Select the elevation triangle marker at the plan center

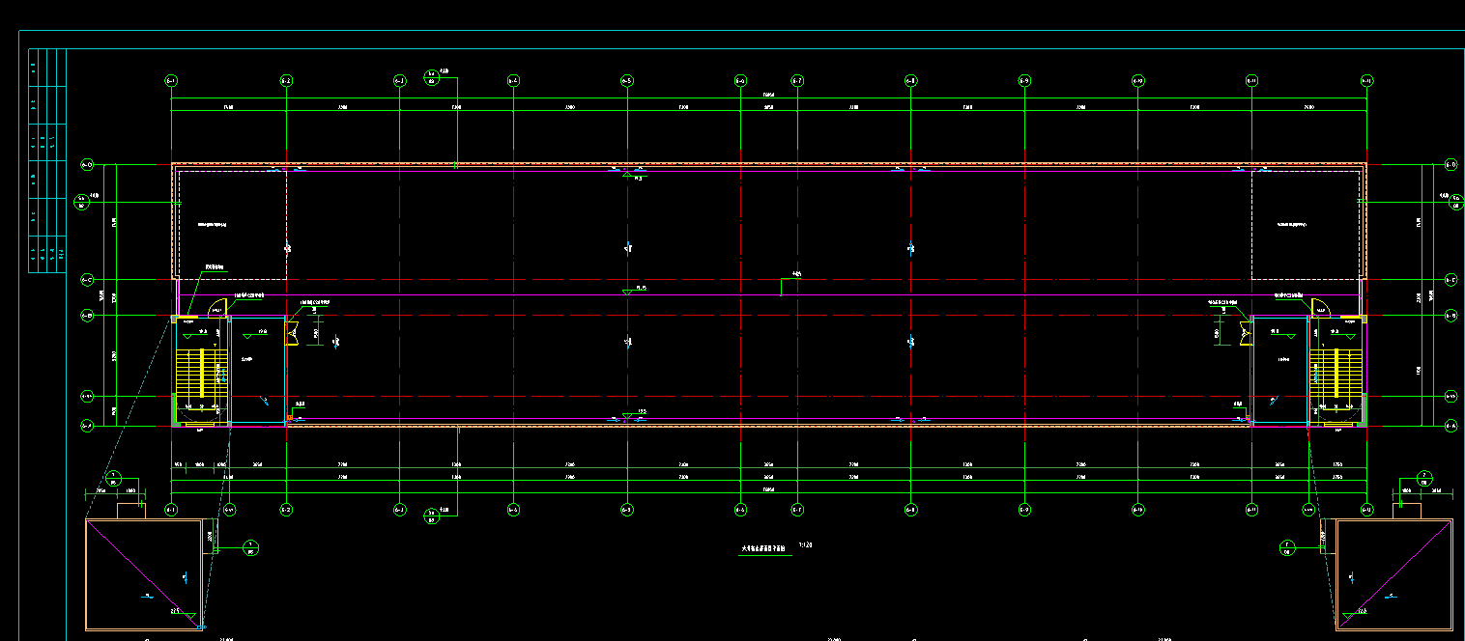[x=627, y=290]
